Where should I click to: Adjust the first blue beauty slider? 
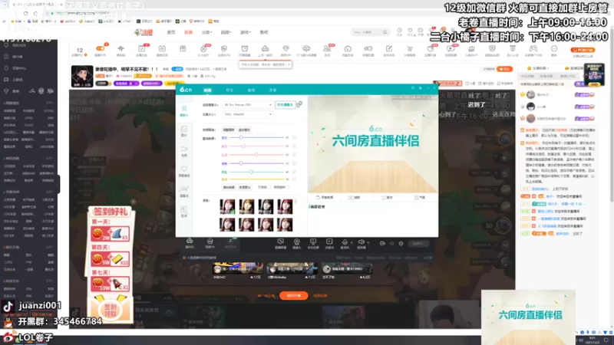tap(257, 138)
